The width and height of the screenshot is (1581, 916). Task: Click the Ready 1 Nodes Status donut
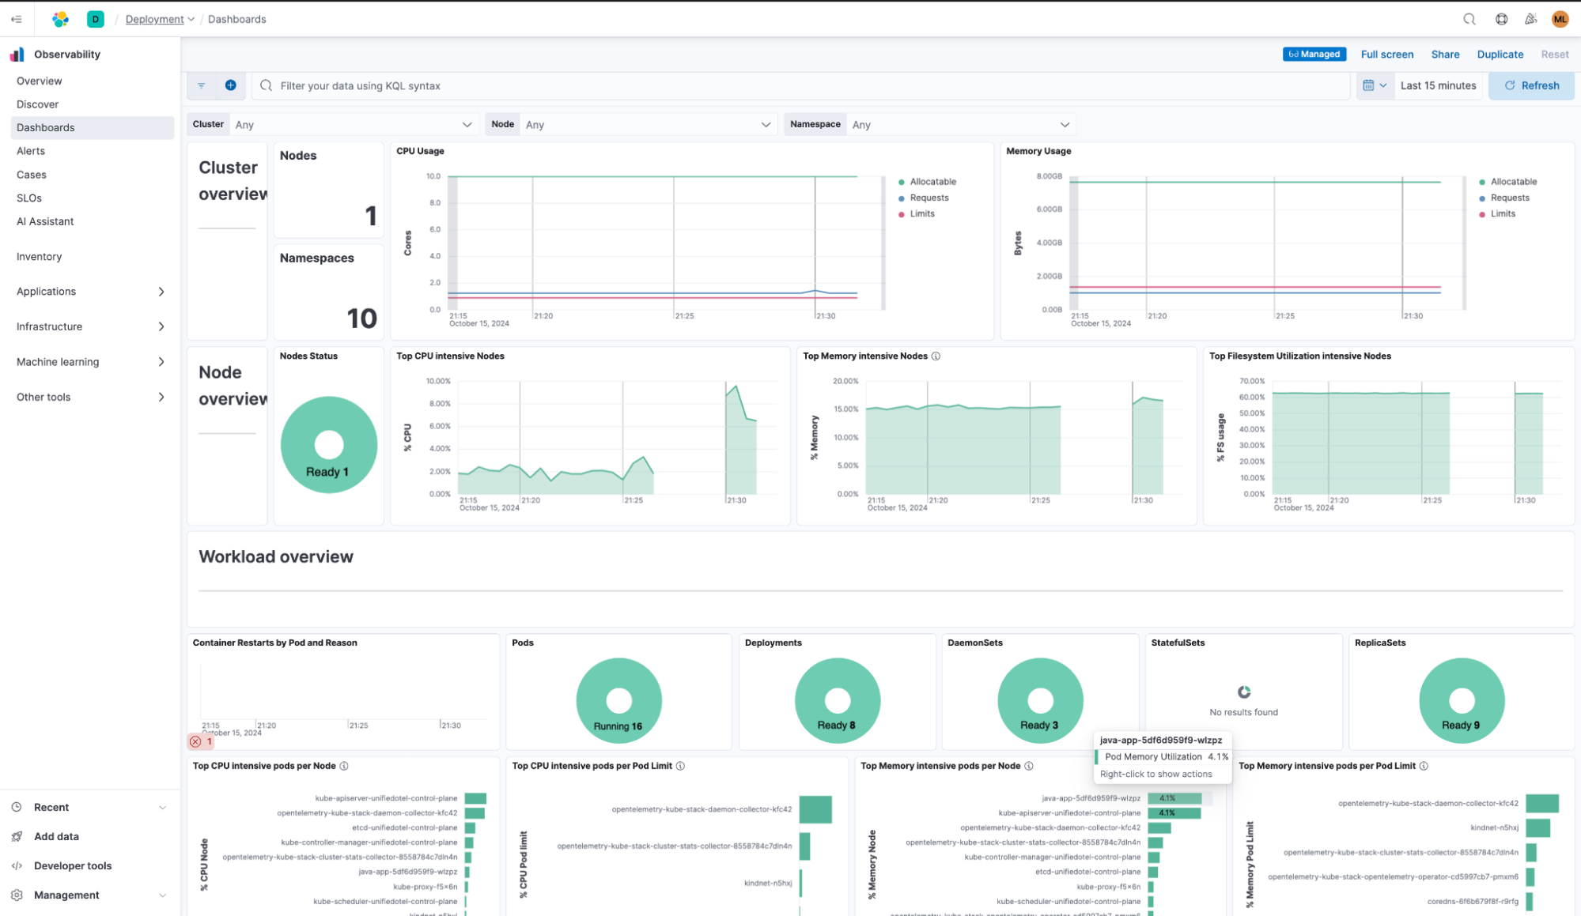pos(329,445)
